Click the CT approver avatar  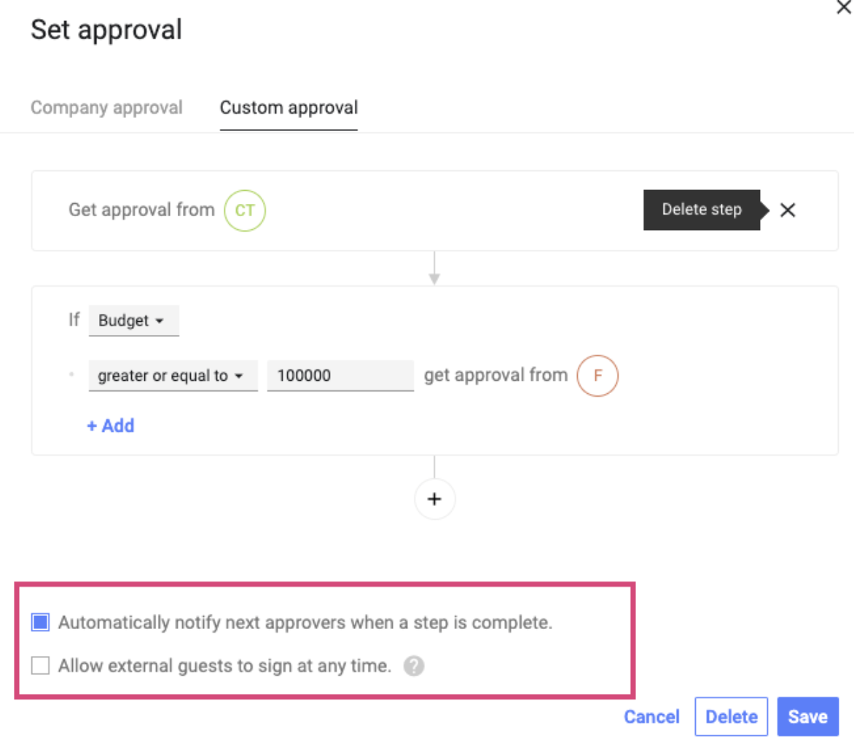coord(244,210)
